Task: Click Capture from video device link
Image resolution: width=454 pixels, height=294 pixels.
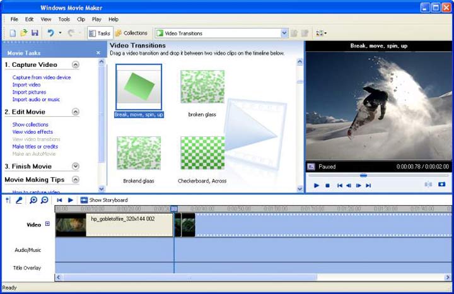Action: (42, 78)
